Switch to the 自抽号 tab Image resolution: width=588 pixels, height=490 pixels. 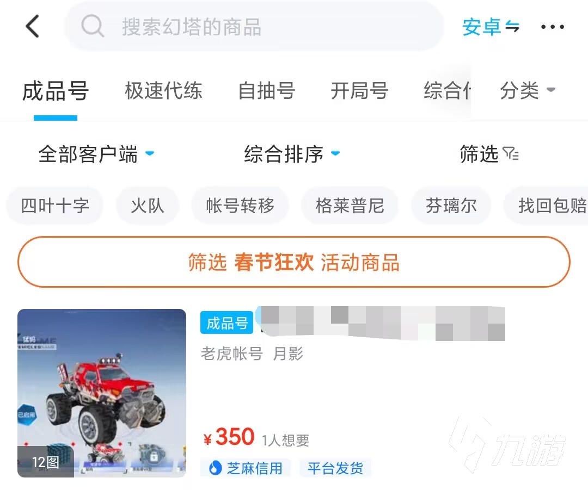pyautogui.click(x=267, y=91)
